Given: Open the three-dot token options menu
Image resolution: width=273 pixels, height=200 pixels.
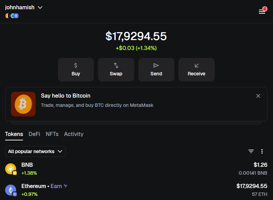Looking at the screenshot, I should click(x=262, y=151).
